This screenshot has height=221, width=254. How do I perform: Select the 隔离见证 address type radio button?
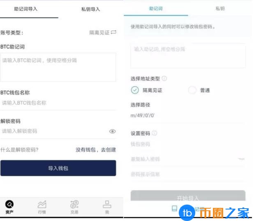(x=135, y=90)
